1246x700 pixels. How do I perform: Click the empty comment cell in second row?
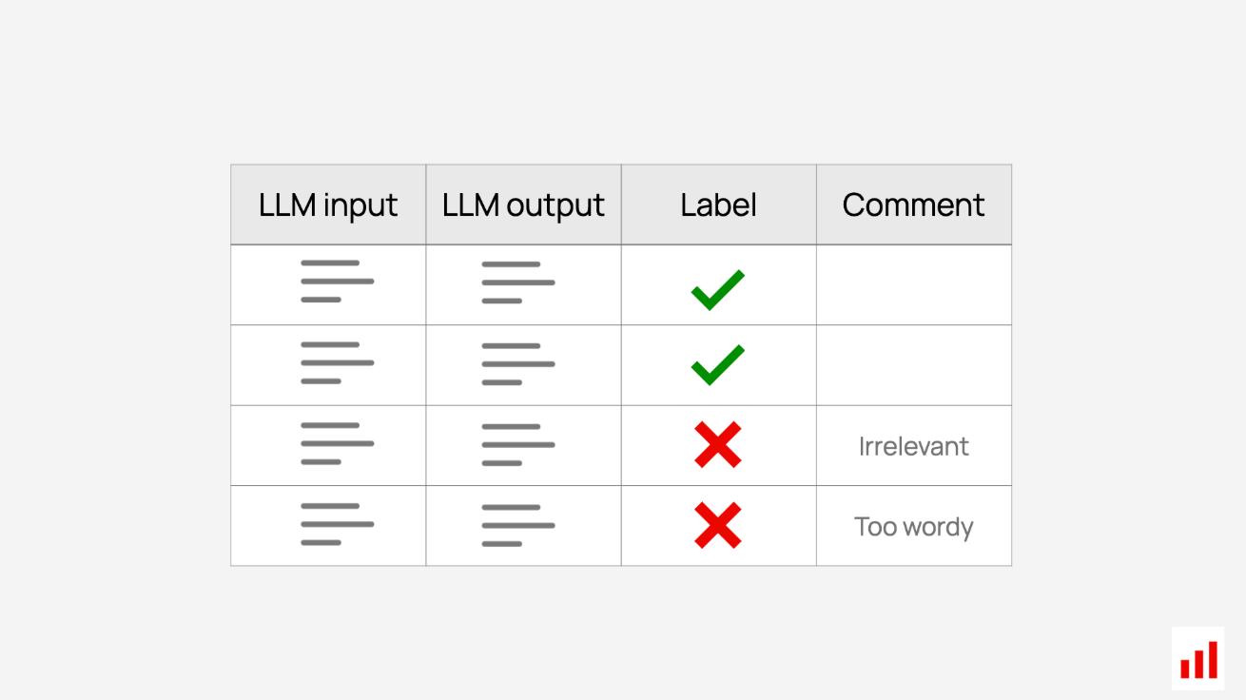[914, 365]
